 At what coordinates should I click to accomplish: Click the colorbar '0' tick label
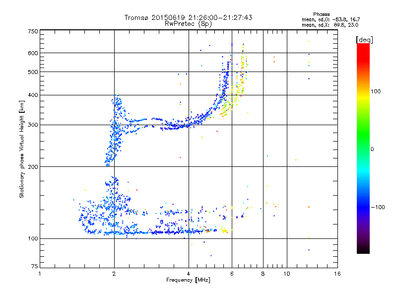[x=372, y=149]
